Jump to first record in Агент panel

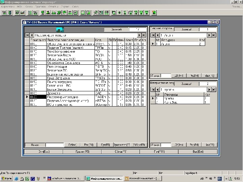pyautogui.click(x=153, y=35)
